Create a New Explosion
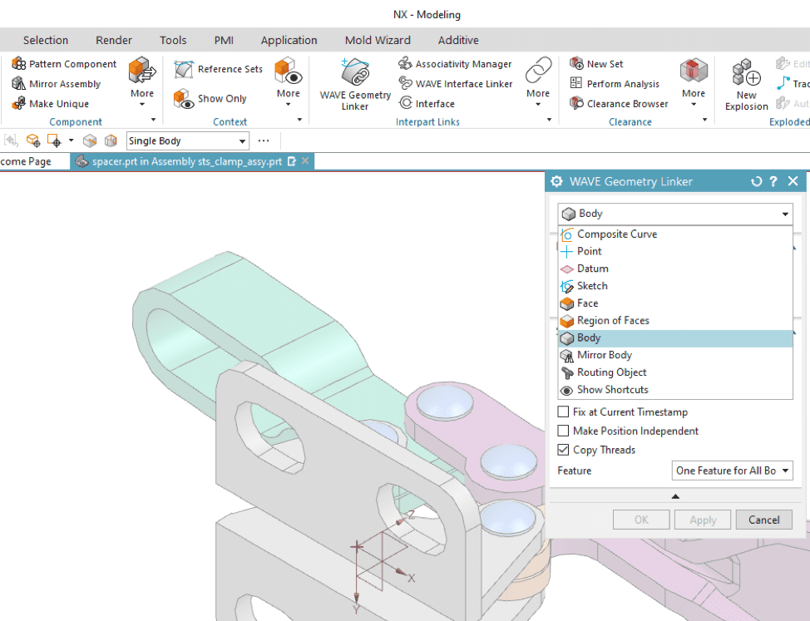Viewport: 810px width, 621px height. click(x=745, y=83)
